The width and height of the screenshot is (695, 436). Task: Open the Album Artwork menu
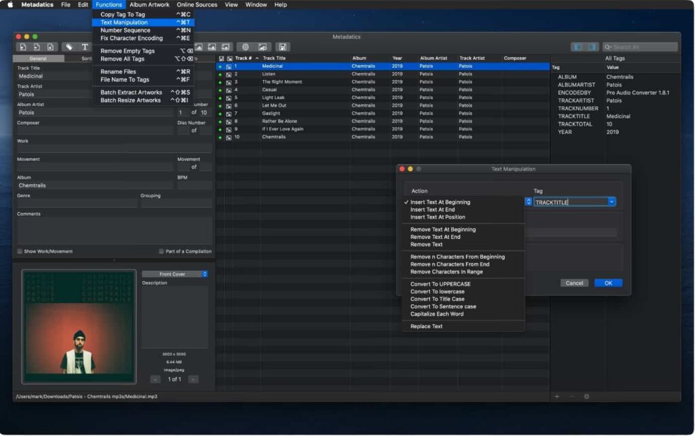pyautogui.click(x=151, y=5)
